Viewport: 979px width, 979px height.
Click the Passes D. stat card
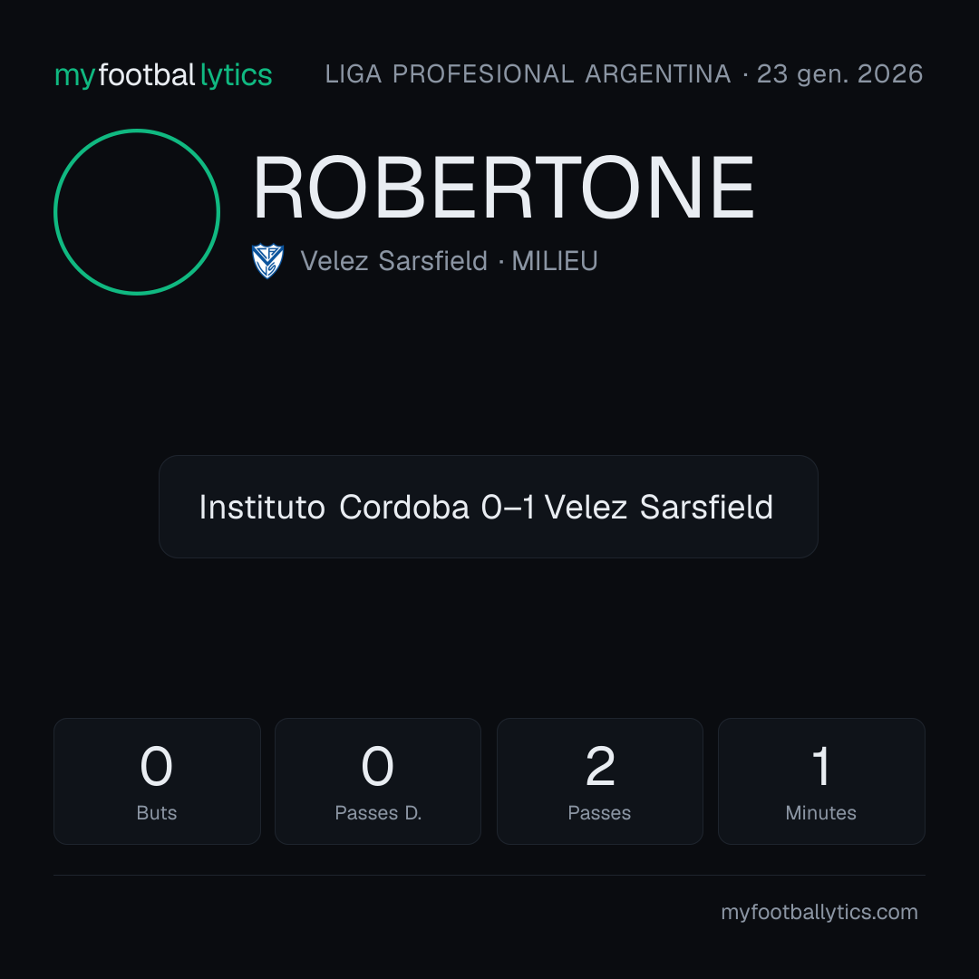click(x=378, y=781)
